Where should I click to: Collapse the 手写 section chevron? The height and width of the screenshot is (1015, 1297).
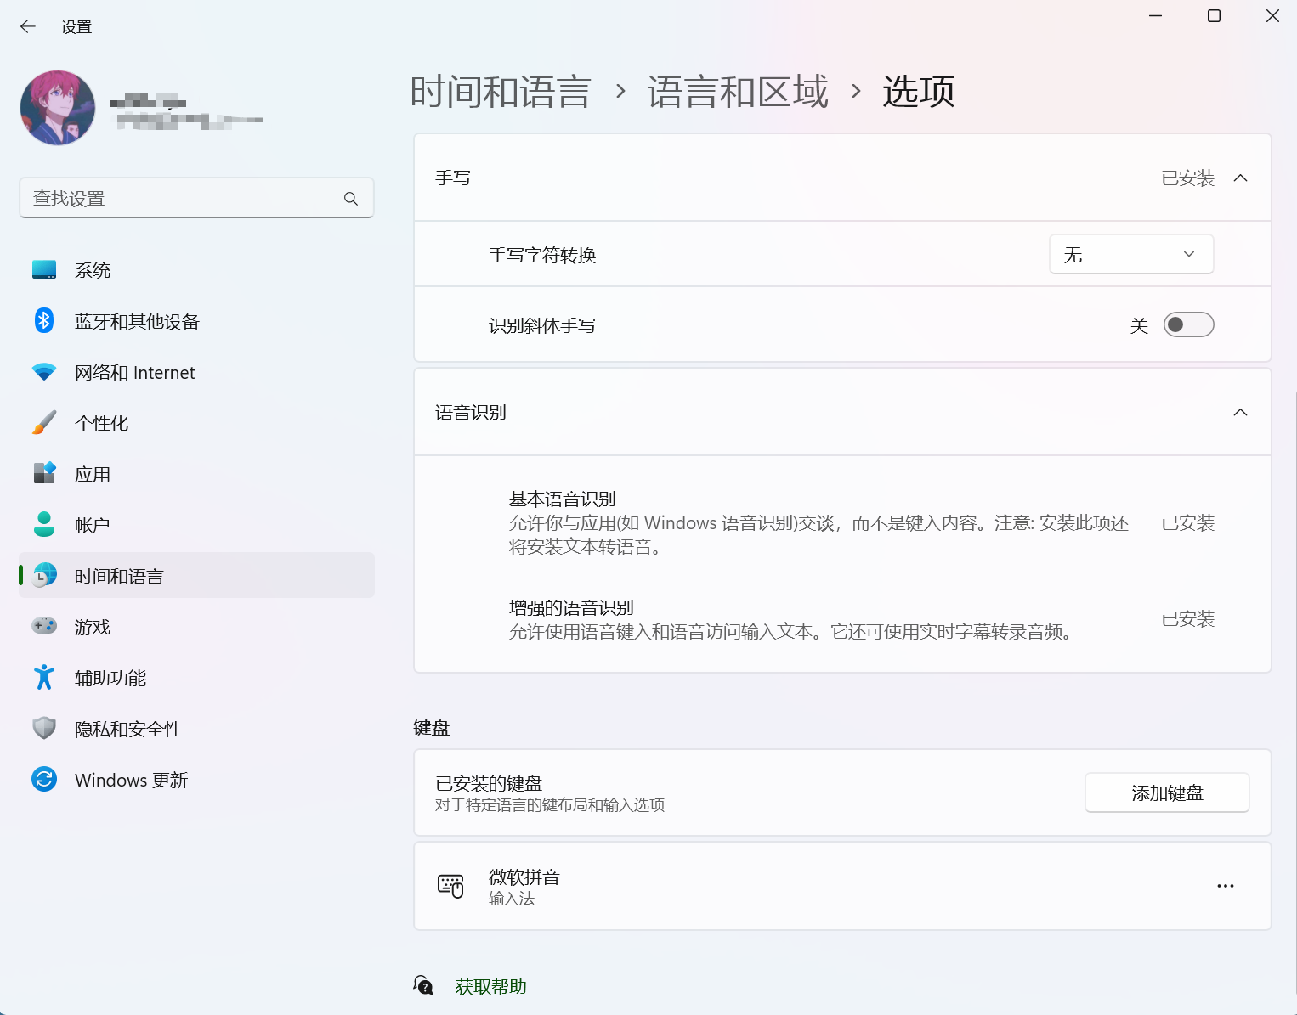(x=1240, y=178)
